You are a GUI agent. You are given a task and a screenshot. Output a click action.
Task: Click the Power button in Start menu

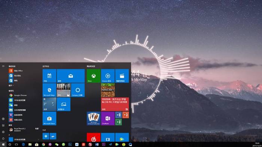3,138
